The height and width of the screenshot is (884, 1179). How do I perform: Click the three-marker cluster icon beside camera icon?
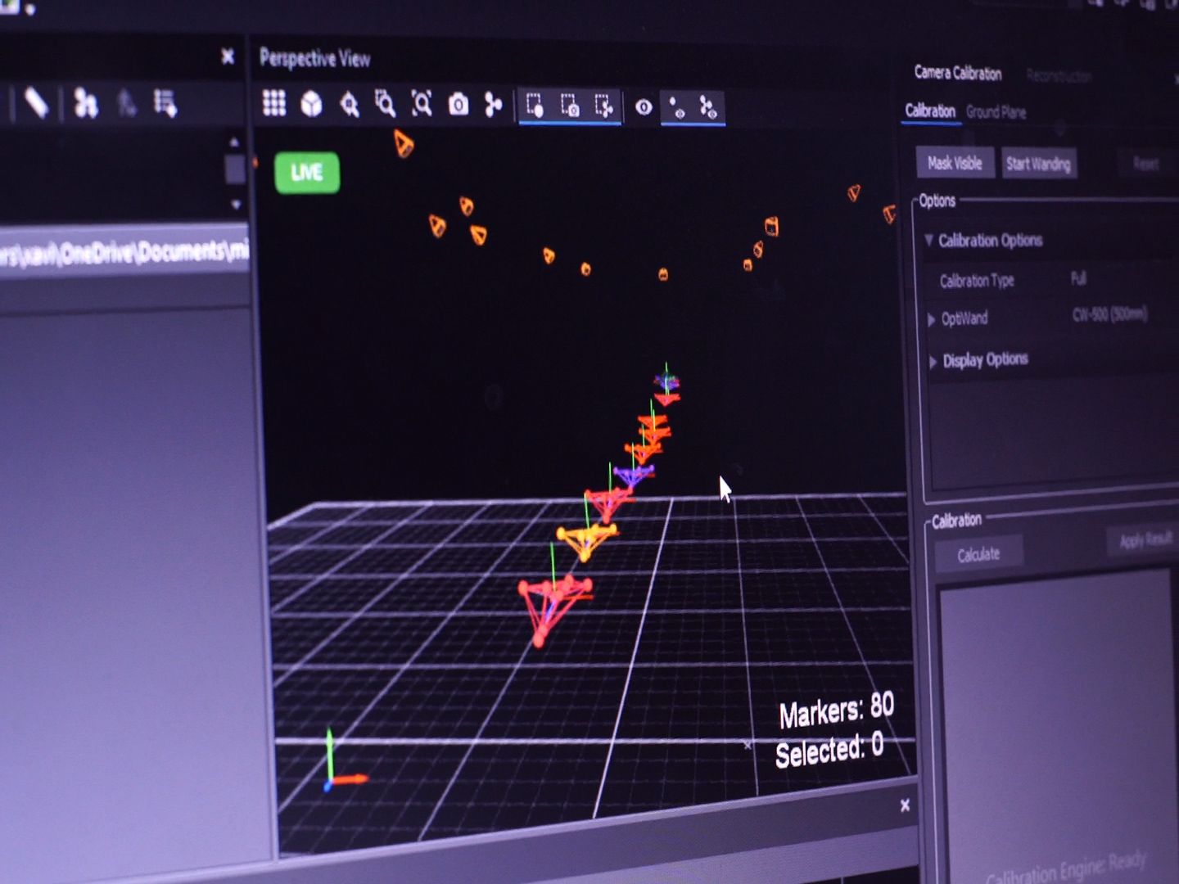[x=493, y=105]
